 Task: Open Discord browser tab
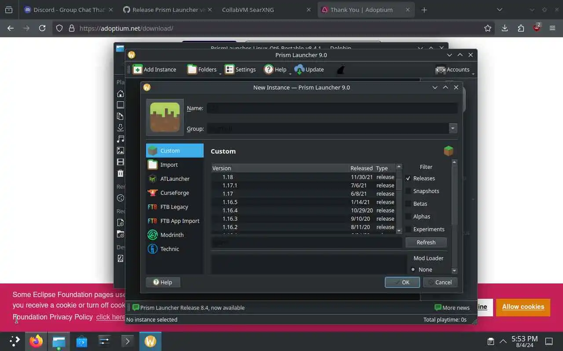click(x=69, y=10)
